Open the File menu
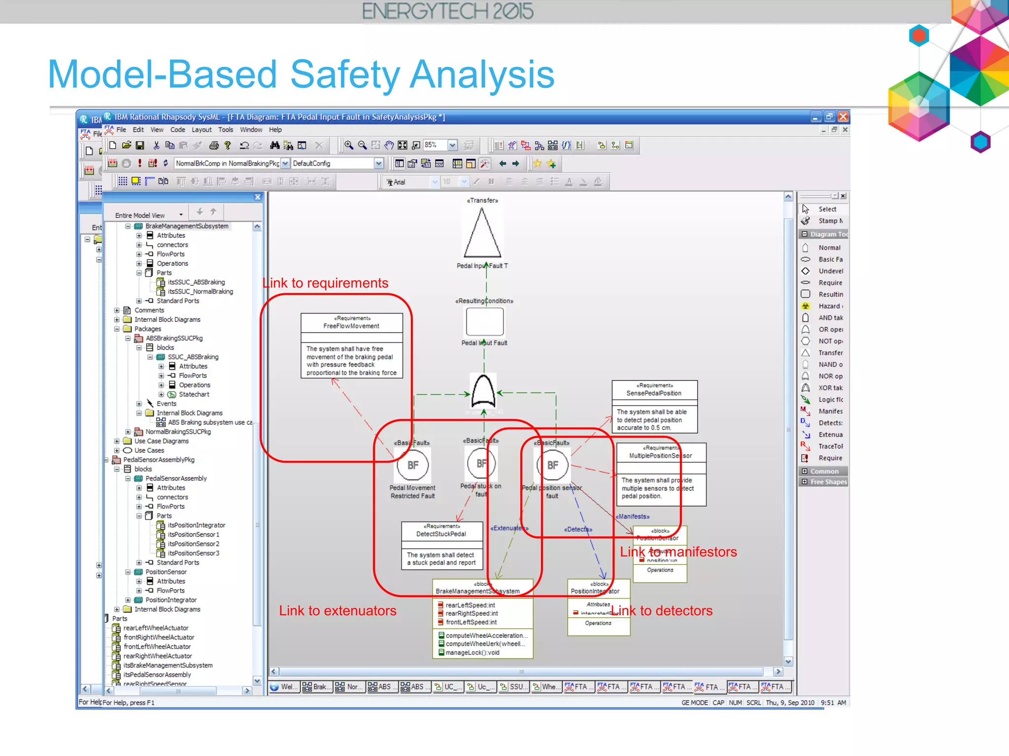 click(x=121, y=130)
